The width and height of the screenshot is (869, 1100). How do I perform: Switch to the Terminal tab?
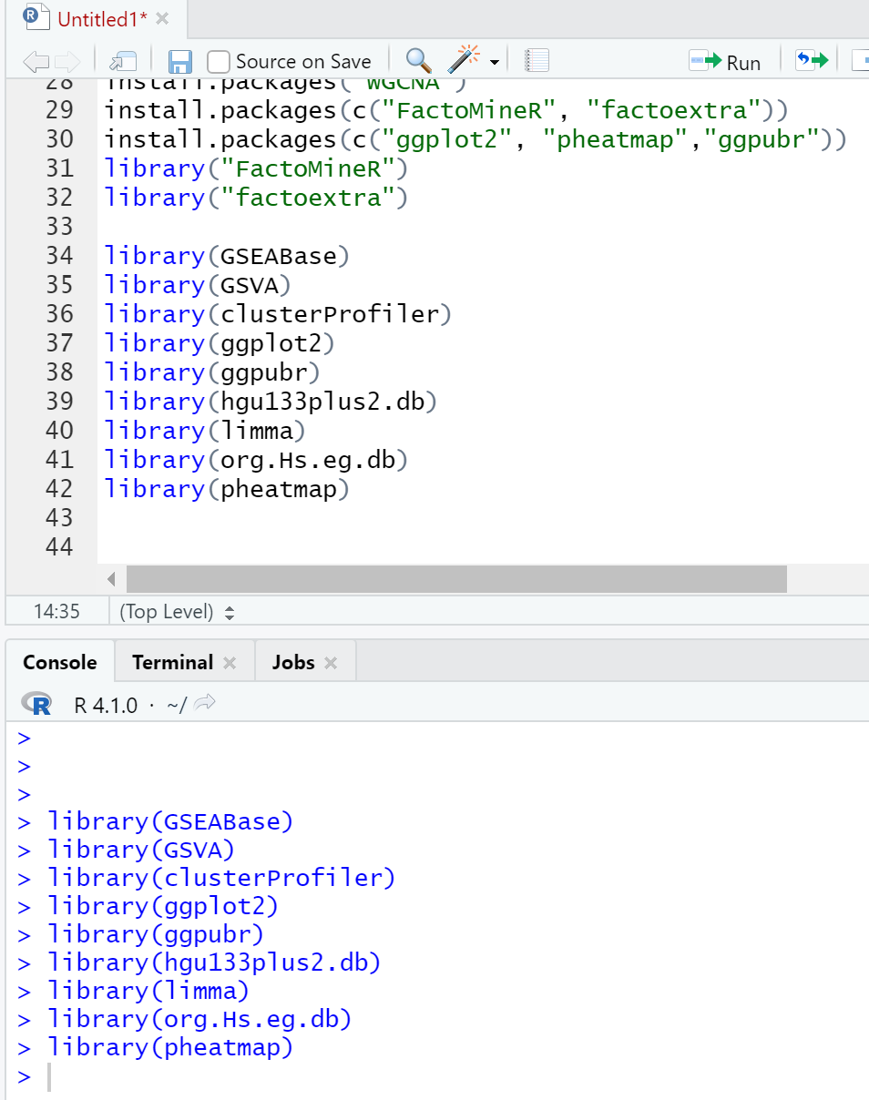coord(172,662)
